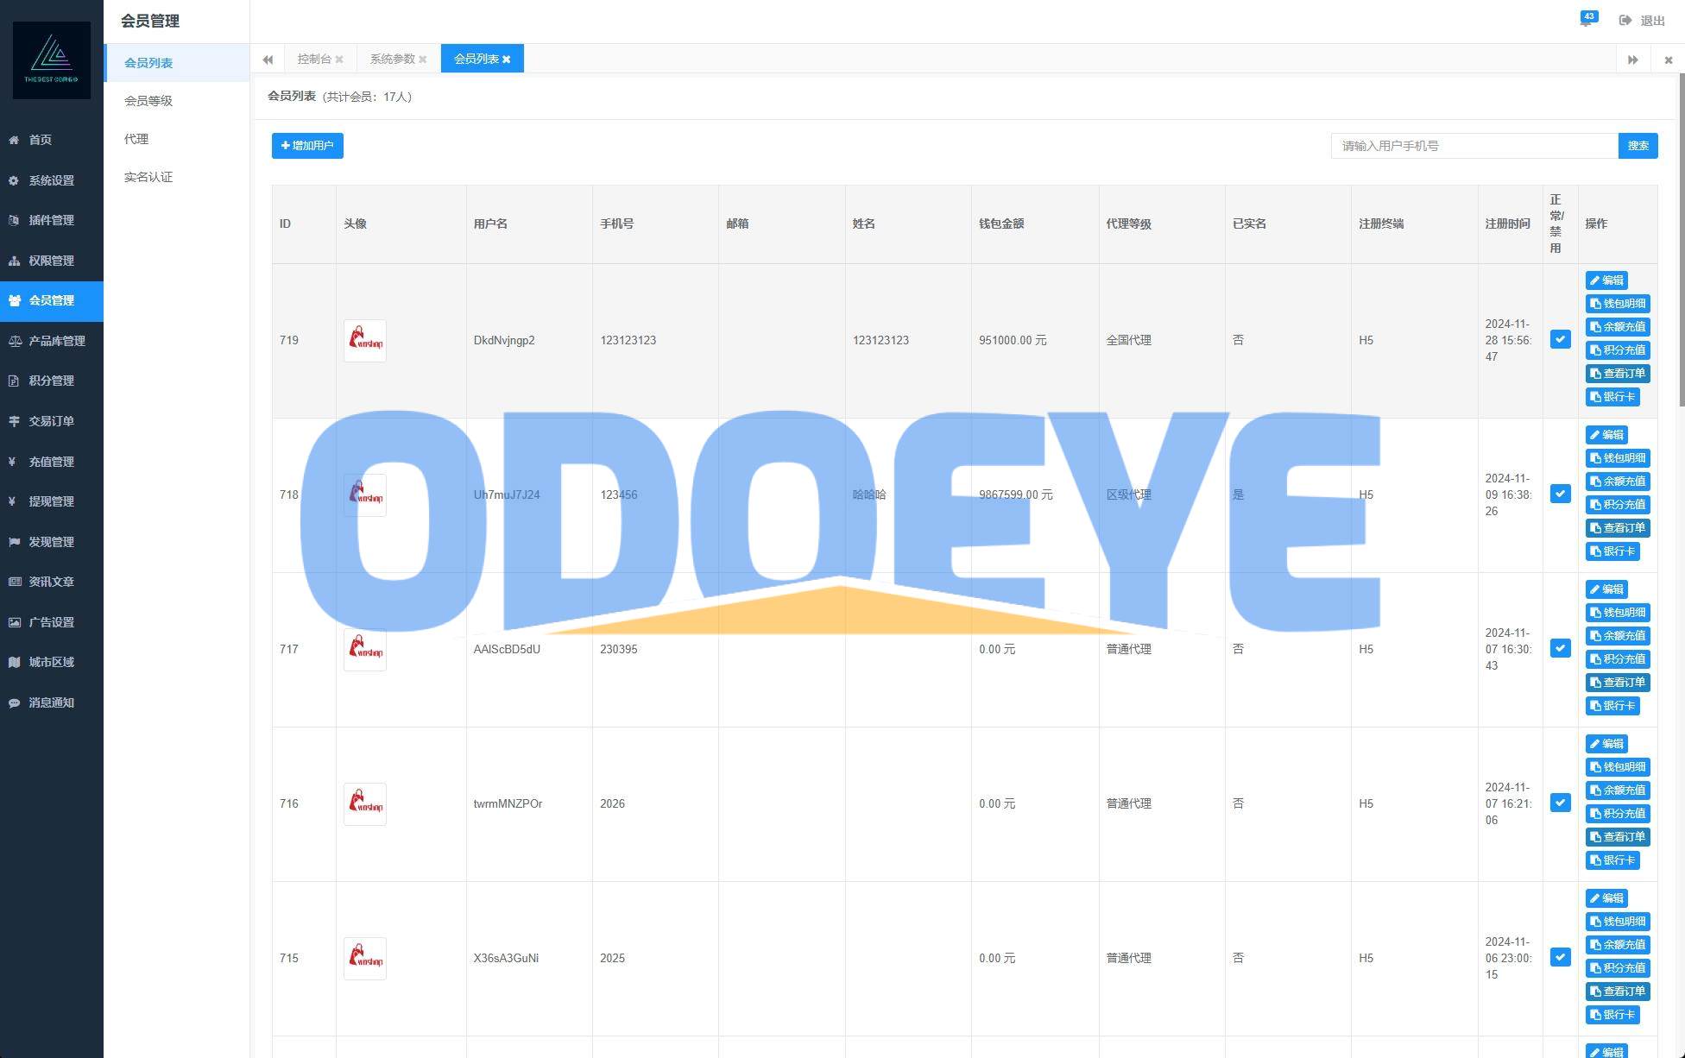Open 系统设置 from the sidebar

[x=52, y=180]
